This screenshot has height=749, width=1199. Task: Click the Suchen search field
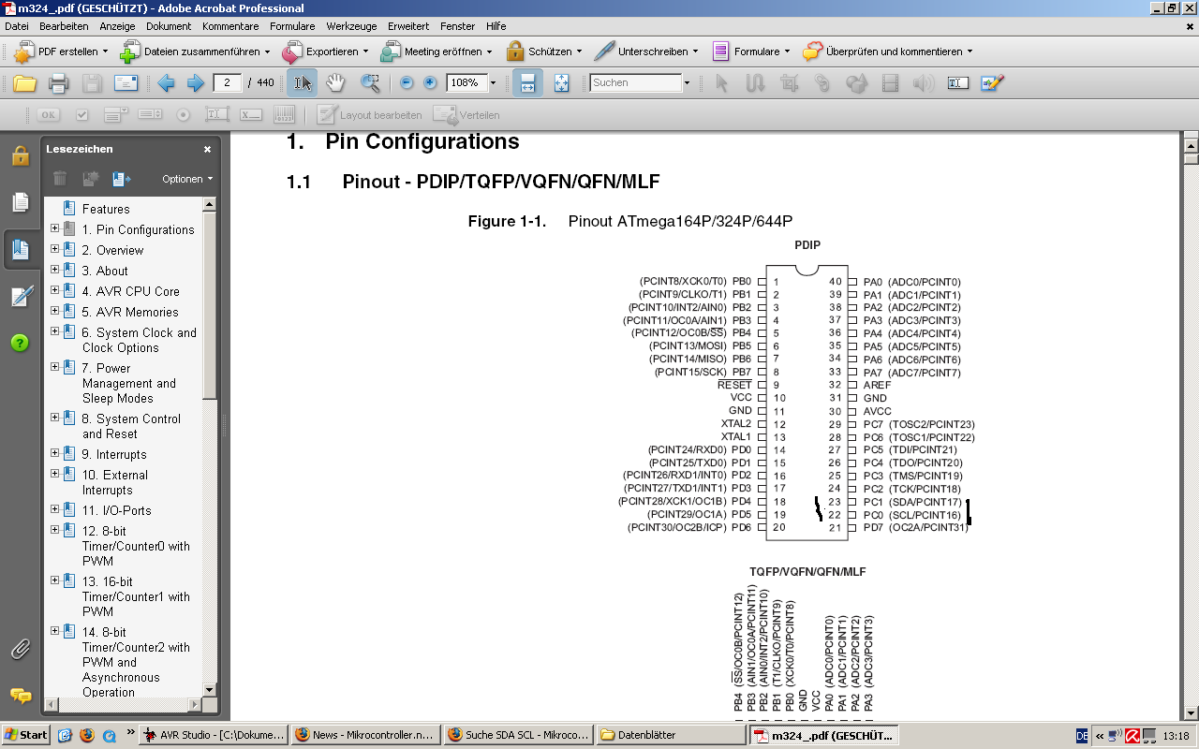tap(636, 83)
